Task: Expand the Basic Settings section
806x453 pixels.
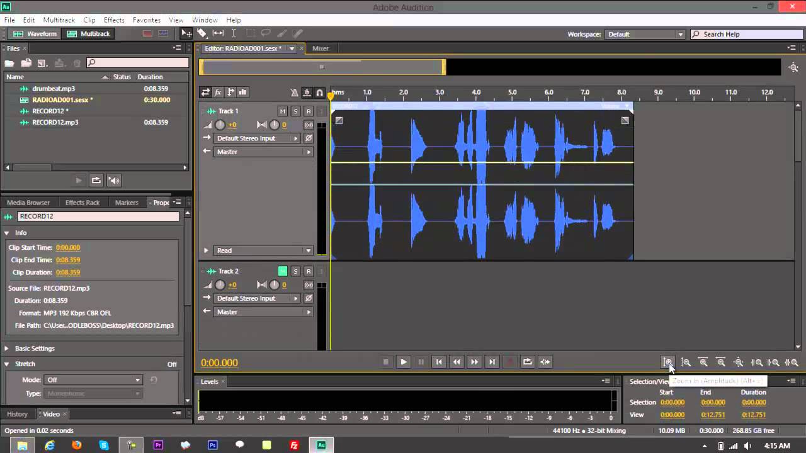Action: pyautogui.click(x=7, y=349)
